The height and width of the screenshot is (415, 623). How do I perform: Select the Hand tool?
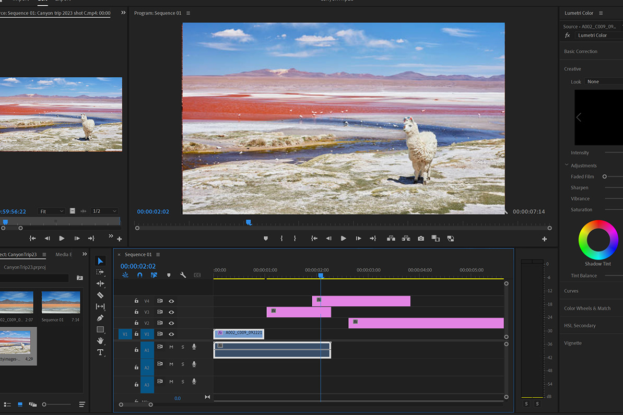100,340
